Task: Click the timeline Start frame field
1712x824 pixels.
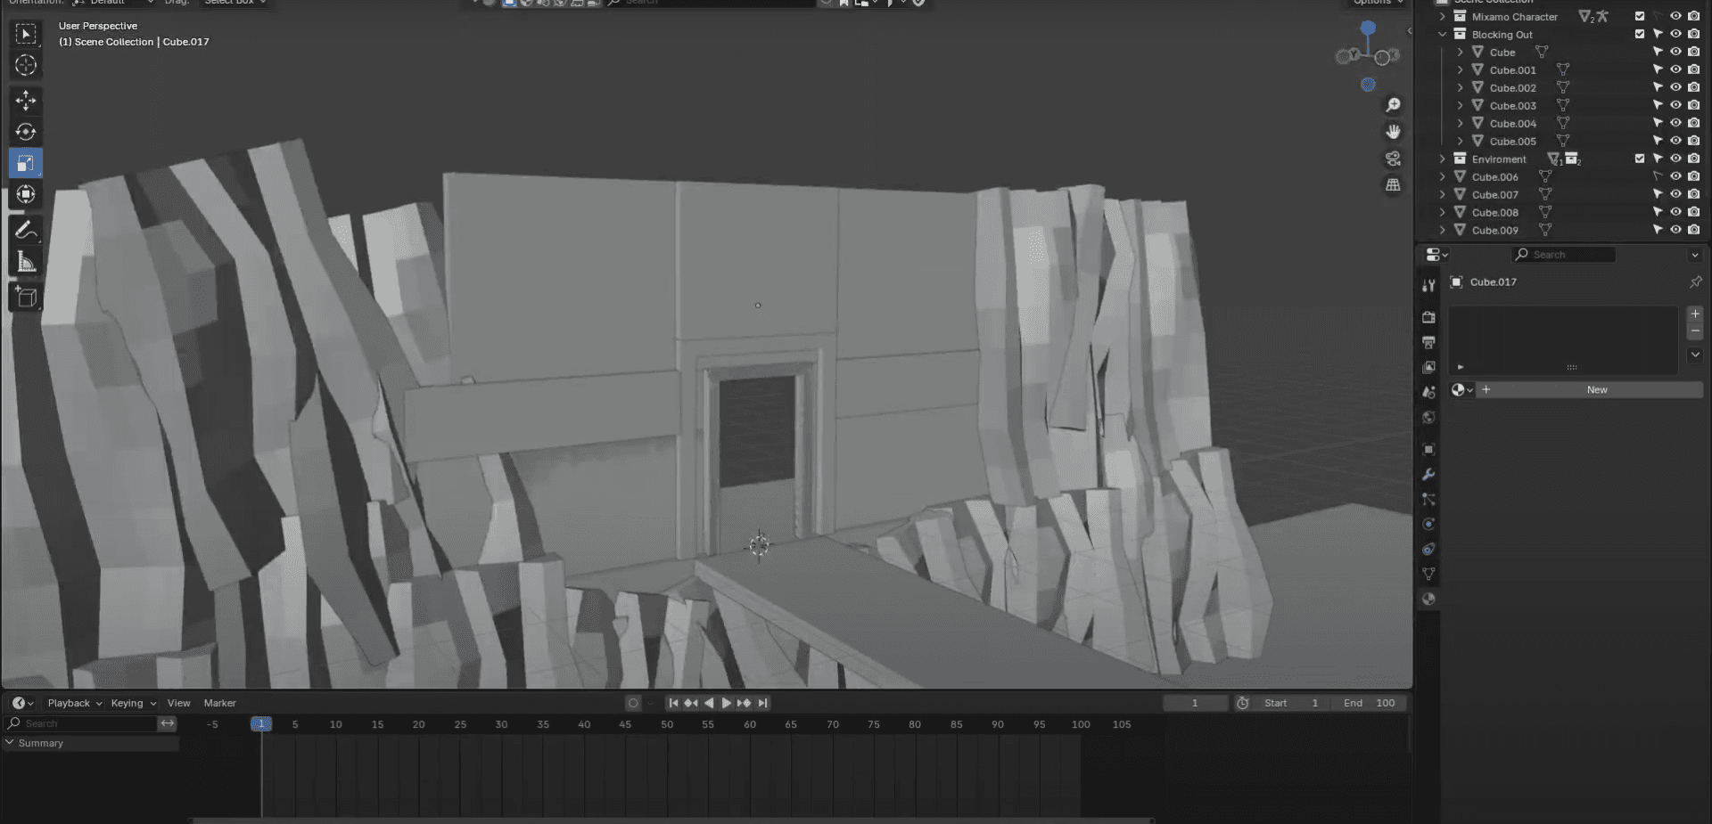Action: point(1291,703)
